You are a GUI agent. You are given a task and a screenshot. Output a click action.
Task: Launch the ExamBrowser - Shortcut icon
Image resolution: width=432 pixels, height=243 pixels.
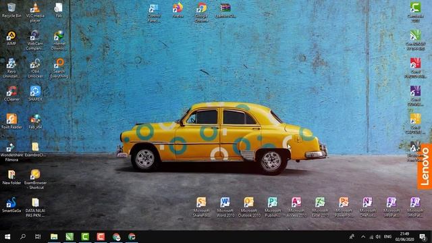click(35, 180)
